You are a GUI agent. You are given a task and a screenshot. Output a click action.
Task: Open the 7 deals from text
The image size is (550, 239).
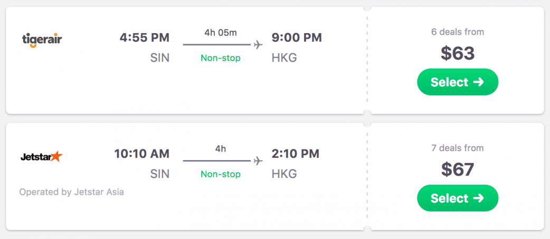[457, 148]
